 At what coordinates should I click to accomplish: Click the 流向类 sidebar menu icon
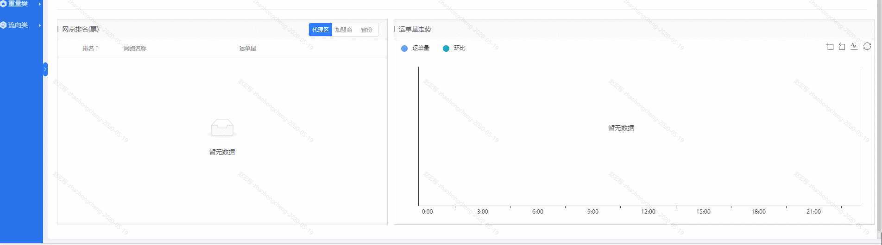(3, 25)
